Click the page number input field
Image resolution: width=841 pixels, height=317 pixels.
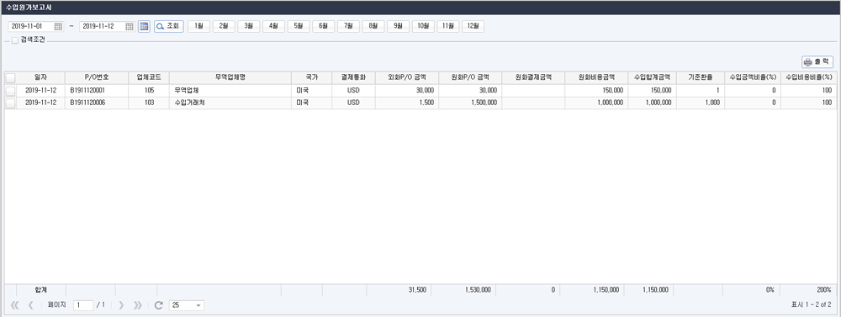coord(83,305)
